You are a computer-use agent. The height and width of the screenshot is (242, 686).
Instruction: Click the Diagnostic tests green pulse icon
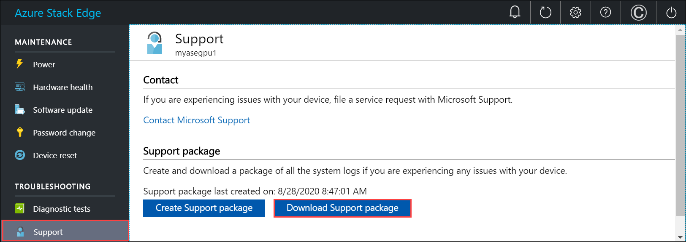20,208
